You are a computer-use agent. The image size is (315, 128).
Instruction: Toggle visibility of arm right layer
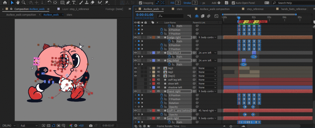pos(135,118)
